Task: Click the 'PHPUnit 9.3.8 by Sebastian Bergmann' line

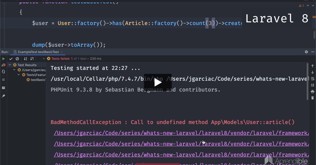Action: 135,90
